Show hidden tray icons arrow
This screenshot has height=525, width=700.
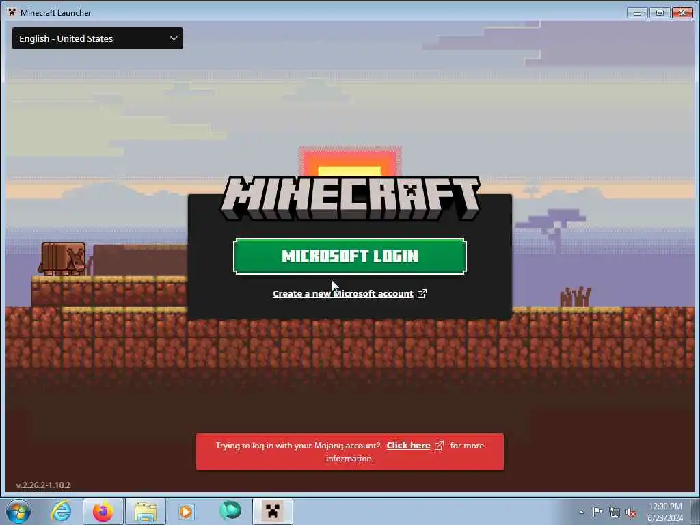(581, 512)
